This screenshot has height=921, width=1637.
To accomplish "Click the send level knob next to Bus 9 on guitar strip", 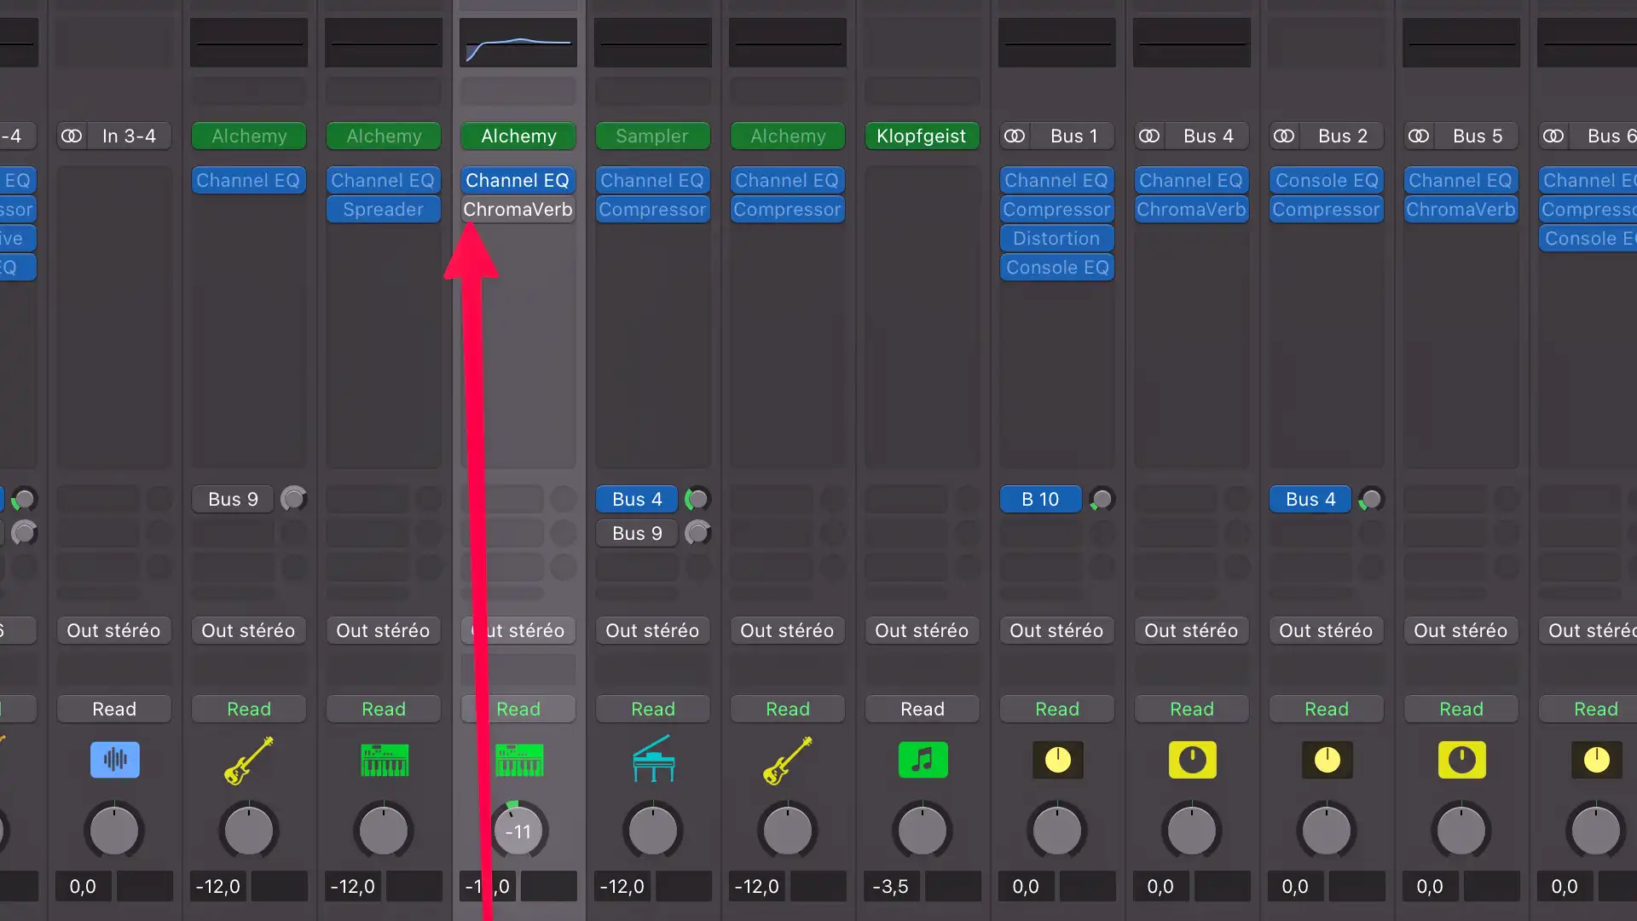I will pyautogui.click(x=294, y=499).
